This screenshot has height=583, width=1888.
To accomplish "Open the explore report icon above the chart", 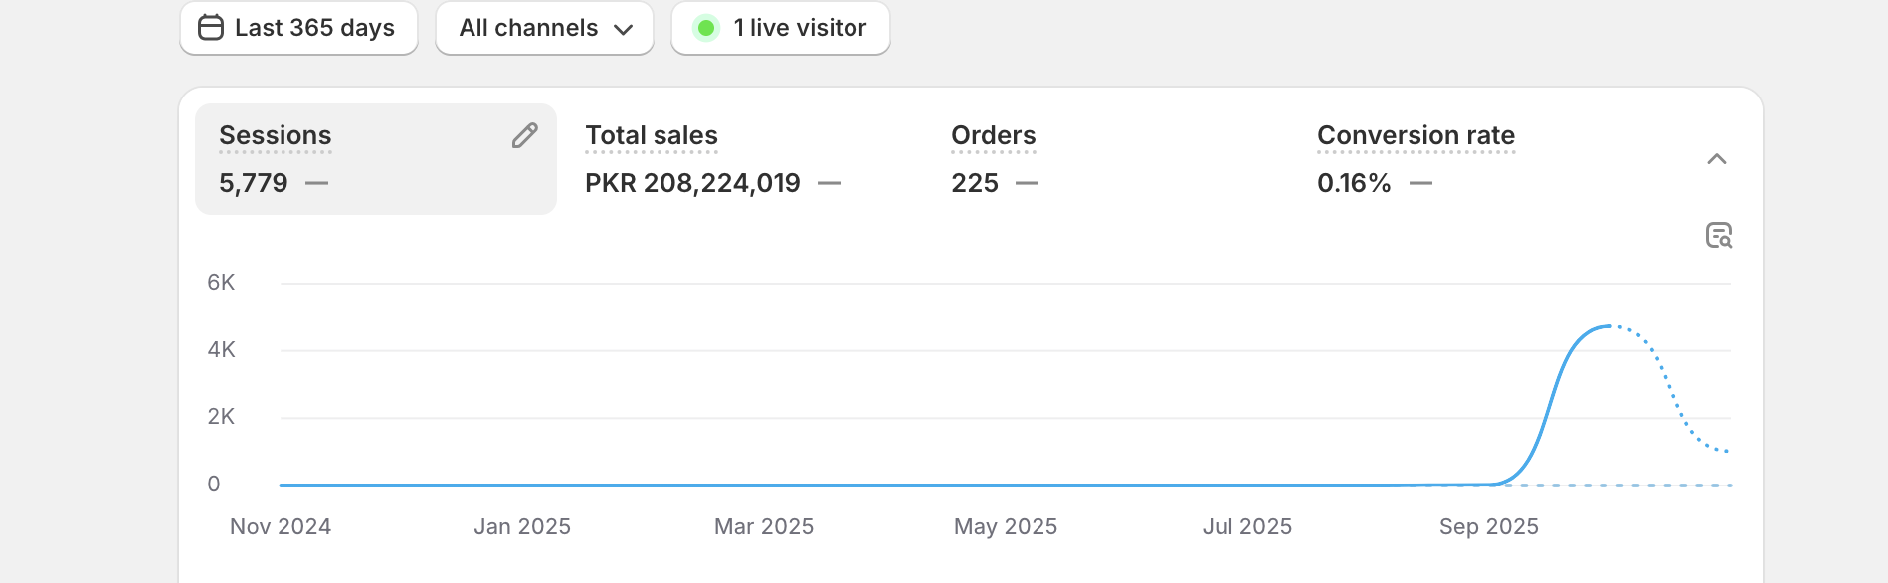I will [1718, 236].
